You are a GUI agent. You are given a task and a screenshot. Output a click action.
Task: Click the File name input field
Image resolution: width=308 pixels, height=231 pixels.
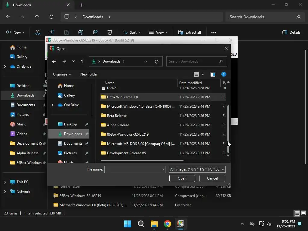133,169
